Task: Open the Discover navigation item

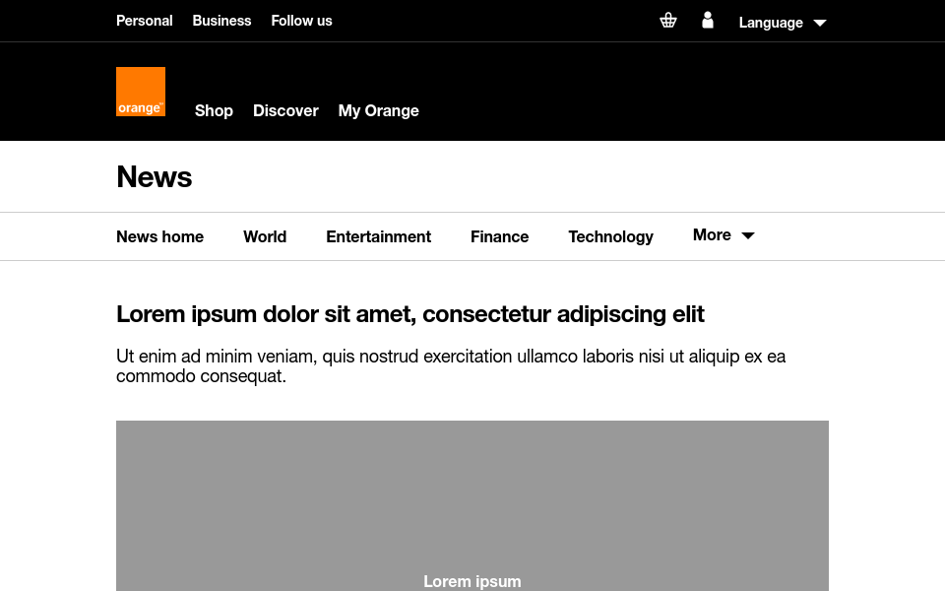Action: click(285, 111)
